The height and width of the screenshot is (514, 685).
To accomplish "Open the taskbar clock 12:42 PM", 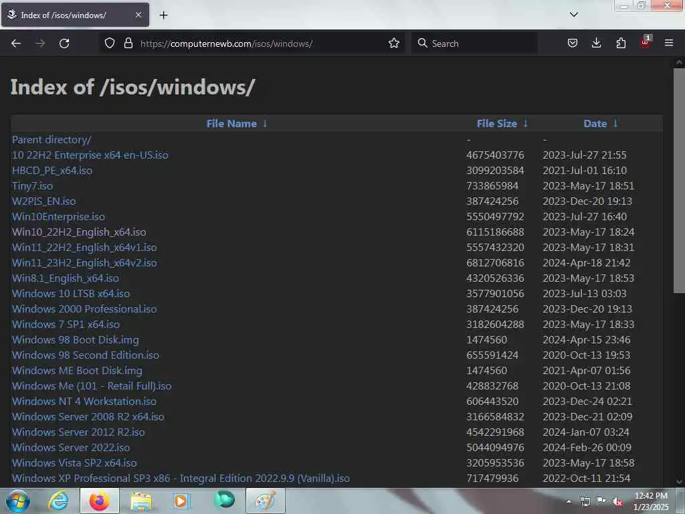I will click(651, 501).
